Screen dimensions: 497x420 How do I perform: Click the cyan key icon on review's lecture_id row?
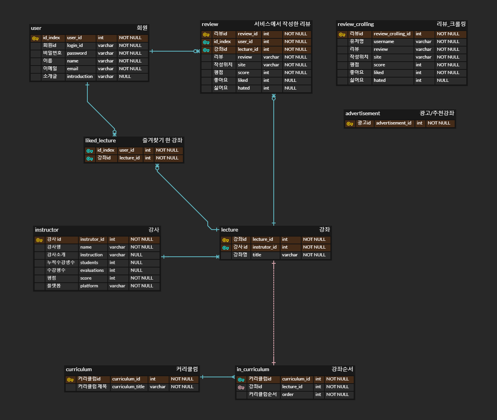[x=206, y=50]
